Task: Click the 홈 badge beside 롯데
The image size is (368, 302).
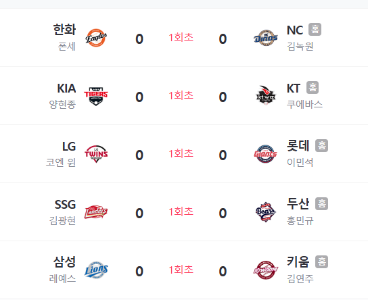Action: tap(322, 146)
